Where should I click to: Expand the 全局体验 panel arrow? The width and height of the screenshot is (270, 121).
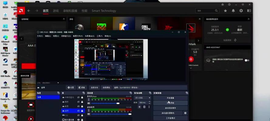tap(63, 19)
